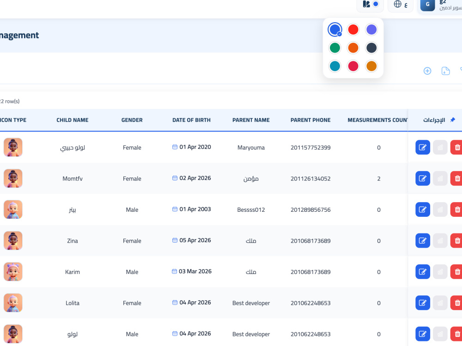Open the Lolita child avatar thumbnail
Image resolution: width=462 pixels, height=346 pixels.
(x=13, y=303)
